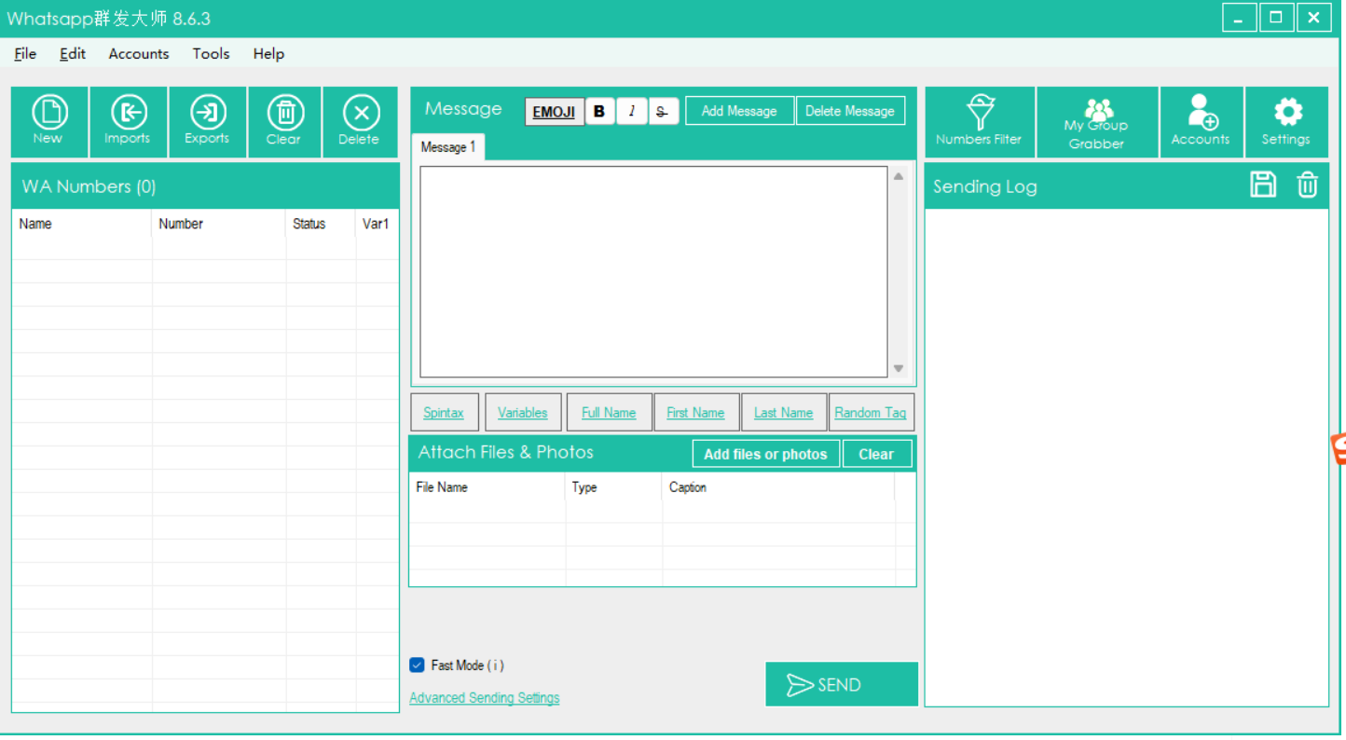Switch to the Message 1 tab
This screenshot has height=740, width=1346.
[x=447, y=147]
